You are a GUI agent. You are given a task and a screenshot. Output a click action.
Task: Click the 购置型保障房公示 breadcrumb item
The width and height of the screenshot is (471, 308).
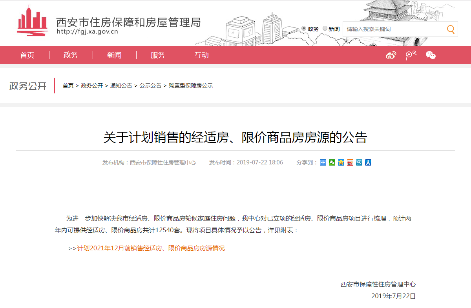(191, 85)
